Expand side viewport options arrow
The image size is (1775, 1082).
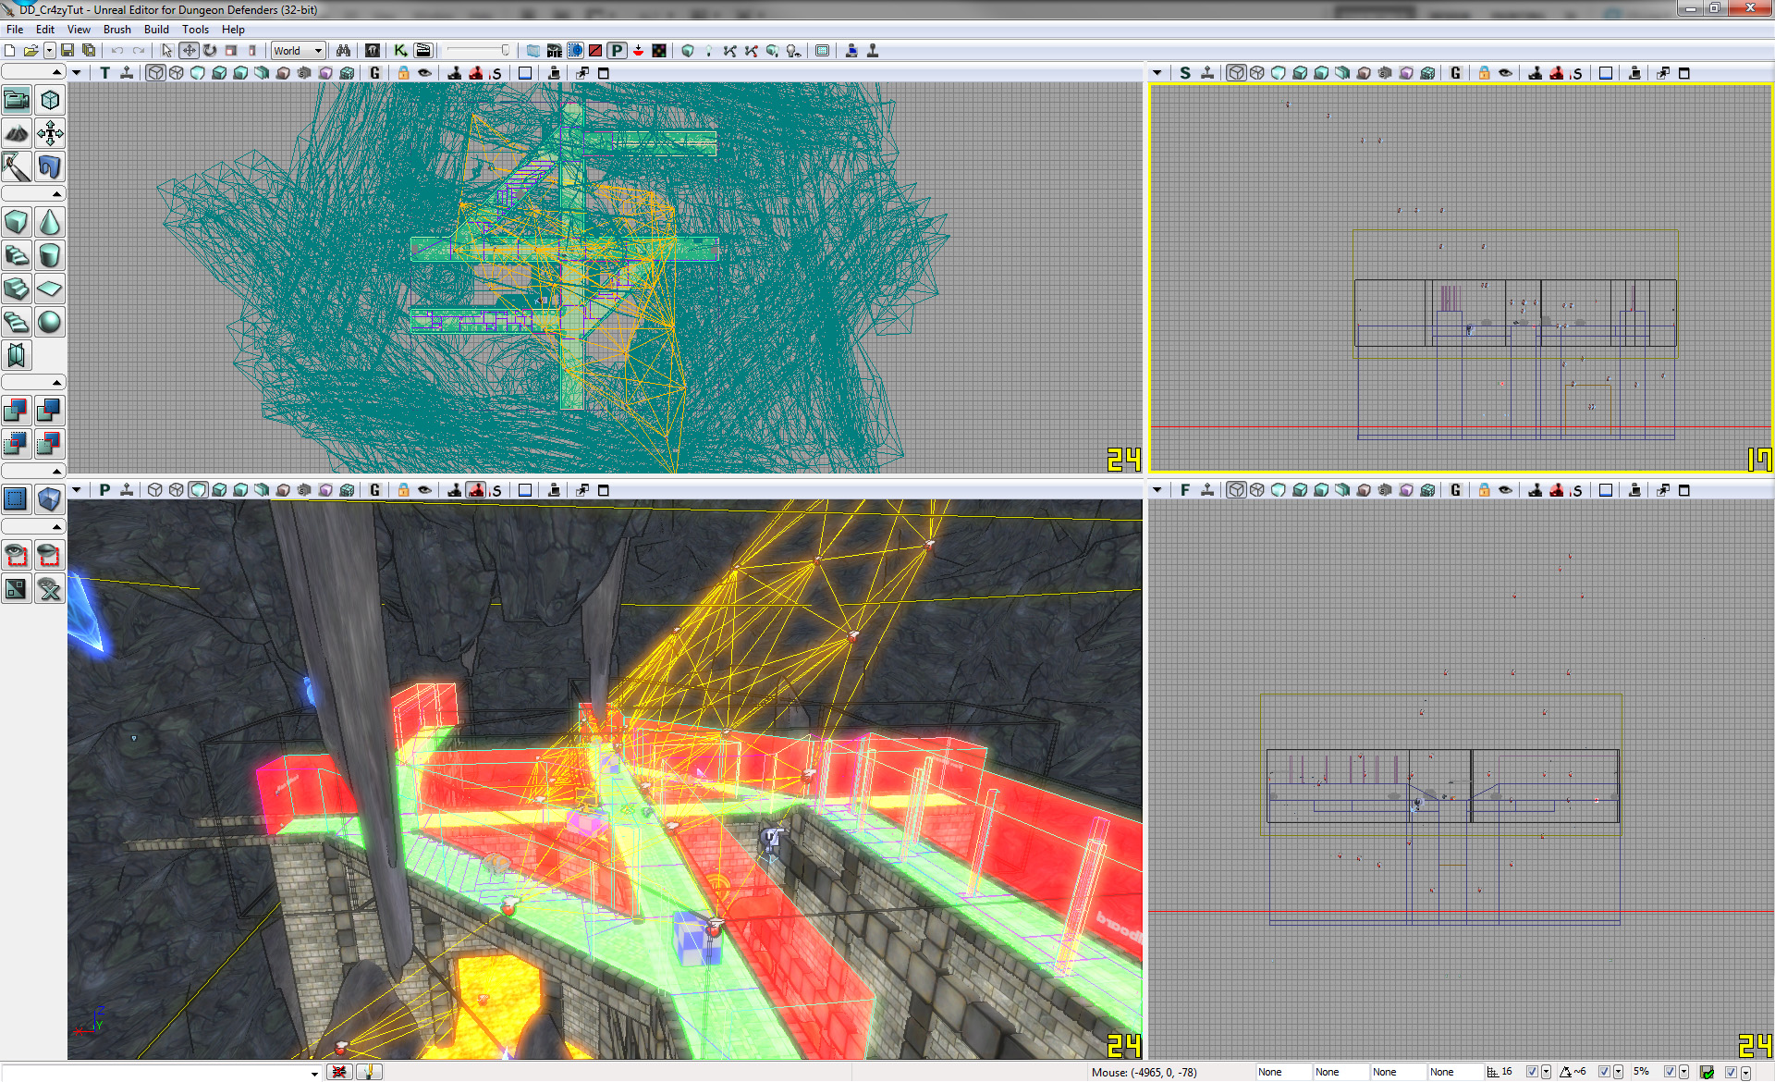click(1157, 73)
